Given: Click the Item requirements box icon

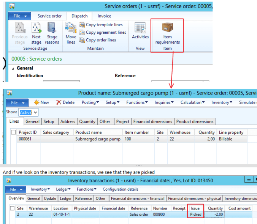Looking at the screenshot, I should [167, 28].
